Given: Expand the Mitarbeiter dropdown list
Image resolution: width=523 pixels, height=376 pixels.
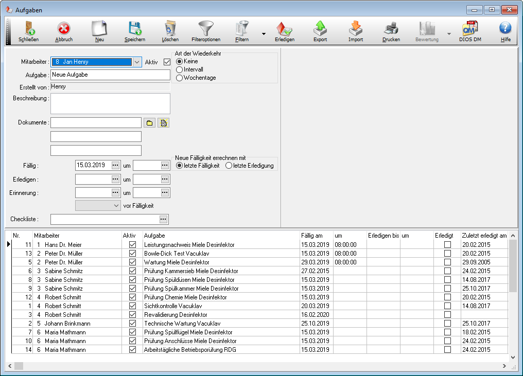Looking at the screenshot, I should pyautogui.click(x=137, y=62).
